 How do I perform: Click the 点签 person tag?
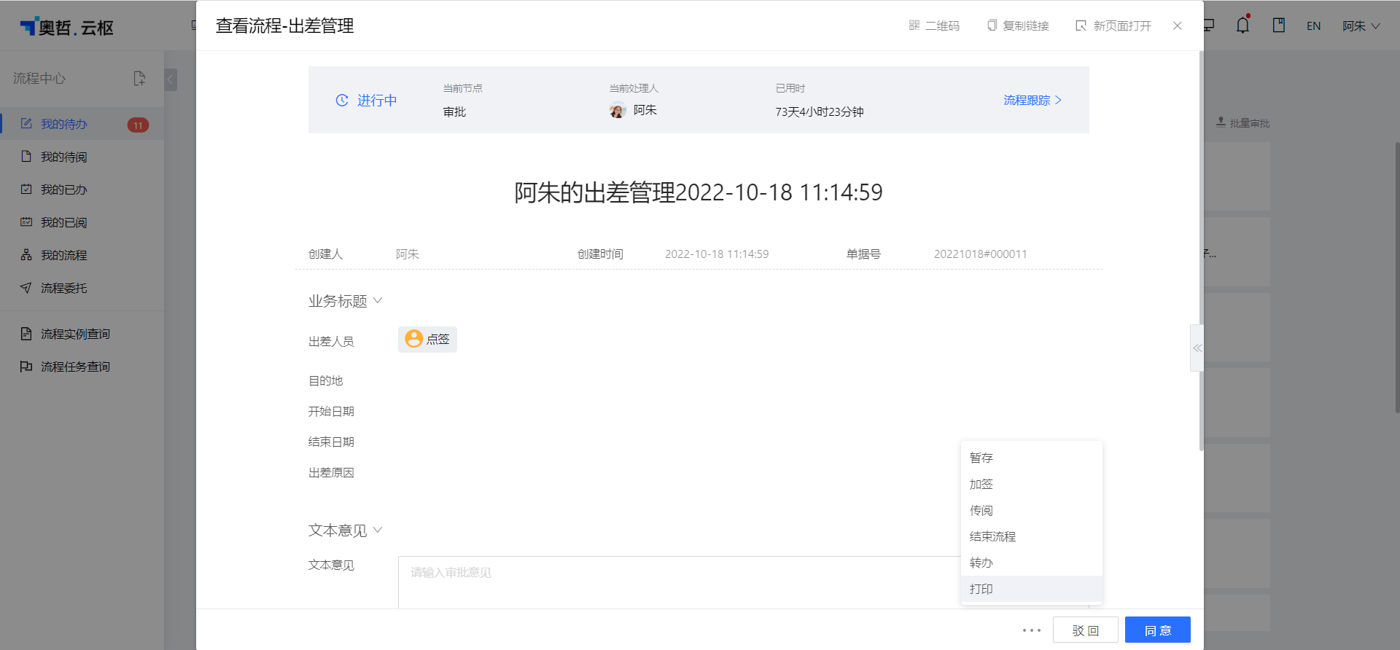(427, 339)
